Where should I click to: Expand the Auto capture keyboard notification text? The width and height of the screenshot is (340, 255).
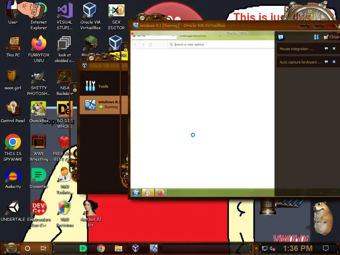click(300, 62)
